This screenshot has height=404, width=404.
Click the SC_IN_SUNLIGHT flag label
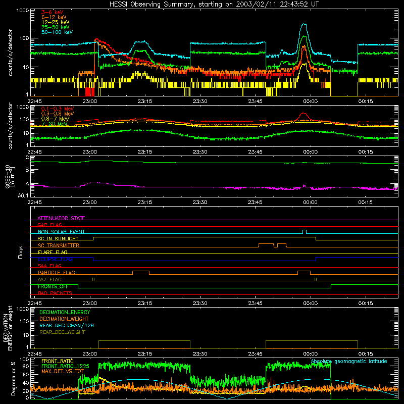coord(58,238)
